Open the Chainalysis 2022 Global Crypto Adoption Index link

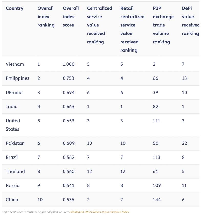pyautogui.click(x=99, y=212)
